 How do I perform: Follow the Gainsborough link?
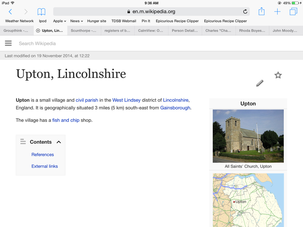click(175, 108)
